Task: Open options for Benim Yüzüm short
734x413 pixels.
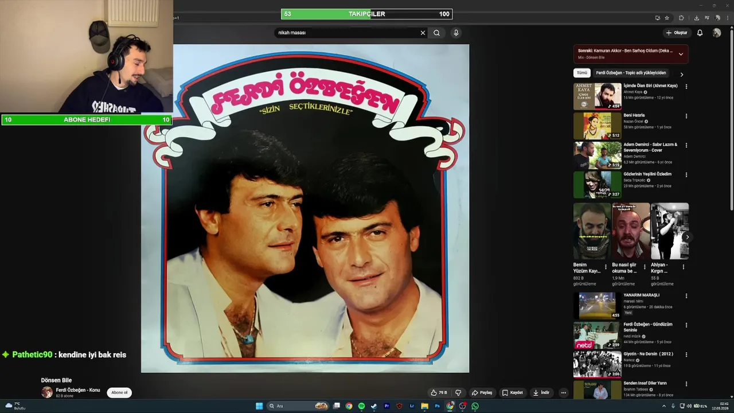Action: click(x=606, y=267)
